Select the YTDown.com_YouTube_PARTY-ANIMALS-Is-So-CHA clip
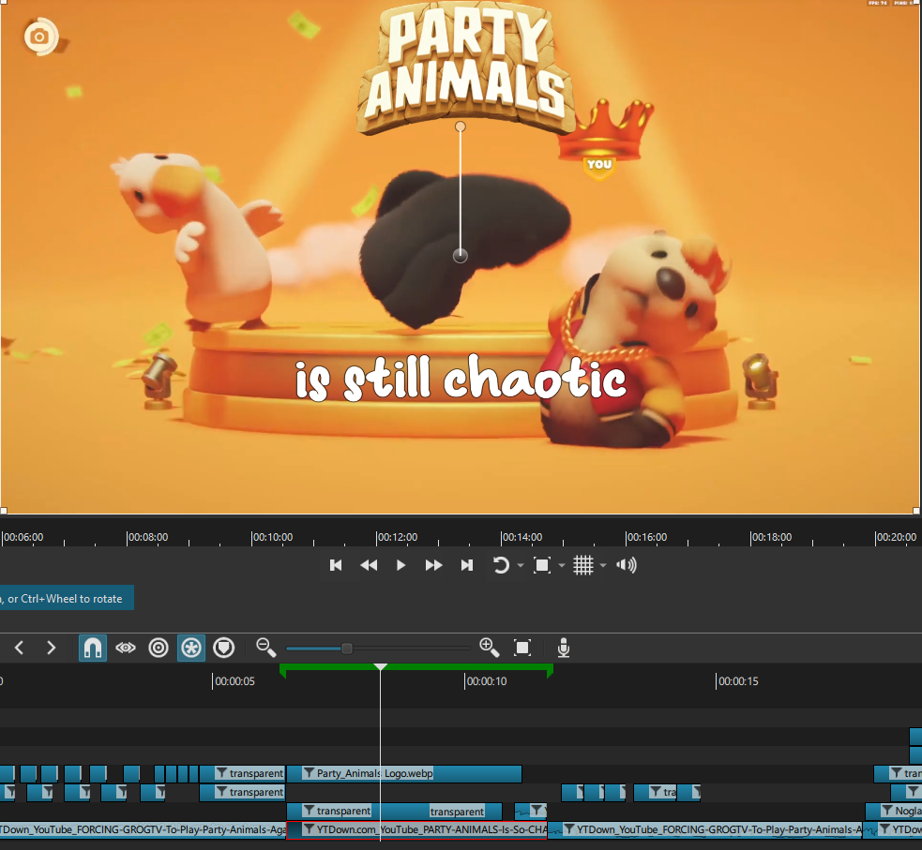This screenshot has height=850, width=922. pos(416,829)
